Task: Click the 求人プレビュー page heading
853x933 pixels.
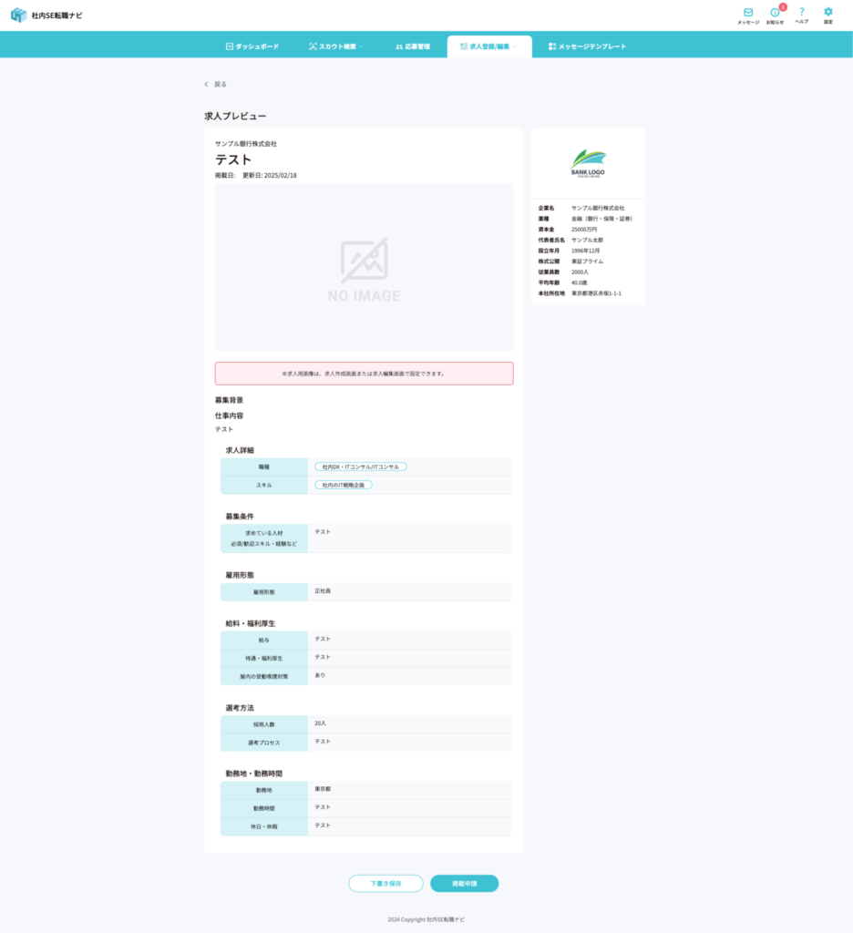Action: (x=235, y=116)
